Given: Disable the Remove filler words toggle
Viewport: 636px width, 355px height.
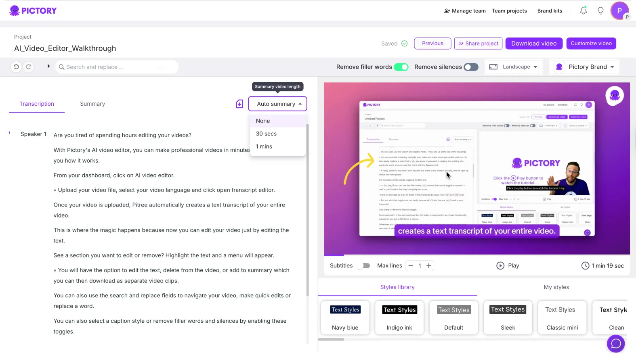Looking at the screenshot, I should coord(401,67).
